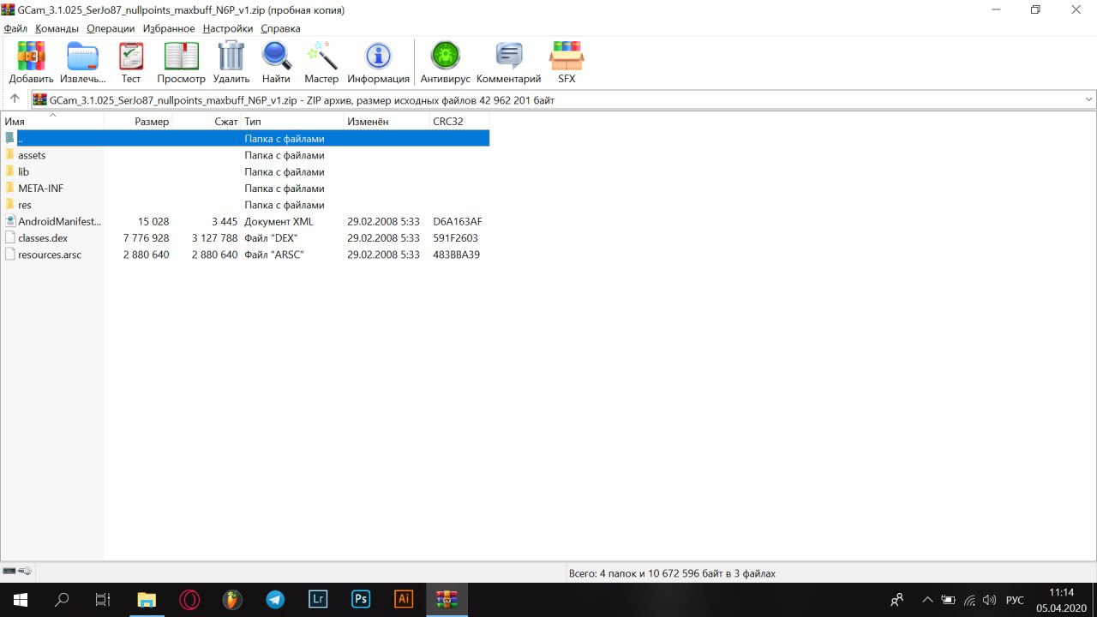Open the Команды menu

pyautogui.click(x=57, y=28)
